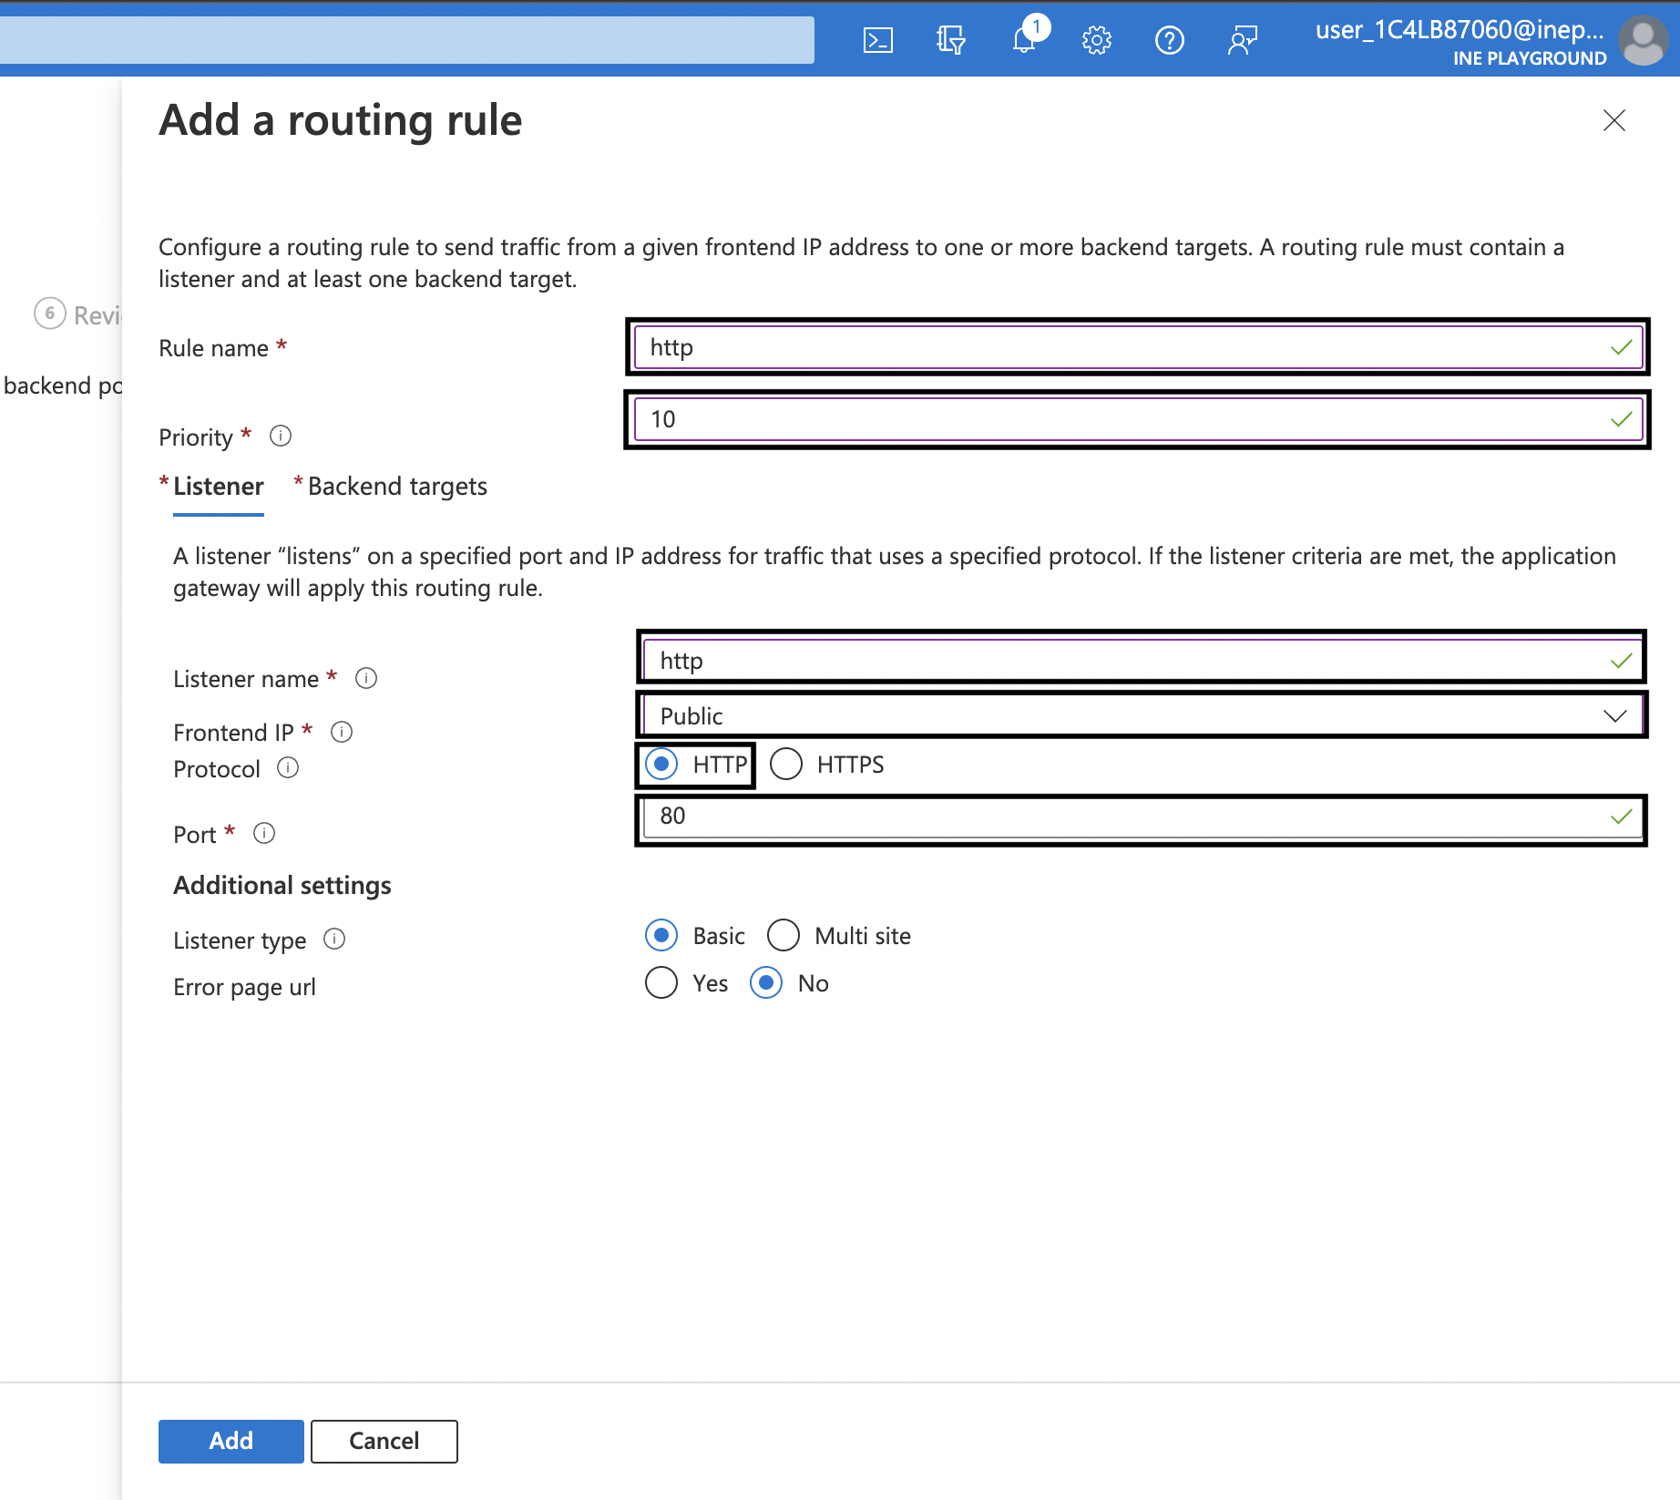The image size is (1680, 1500).
Task: Click the Add button
Action: click(x=231, y=1441)
